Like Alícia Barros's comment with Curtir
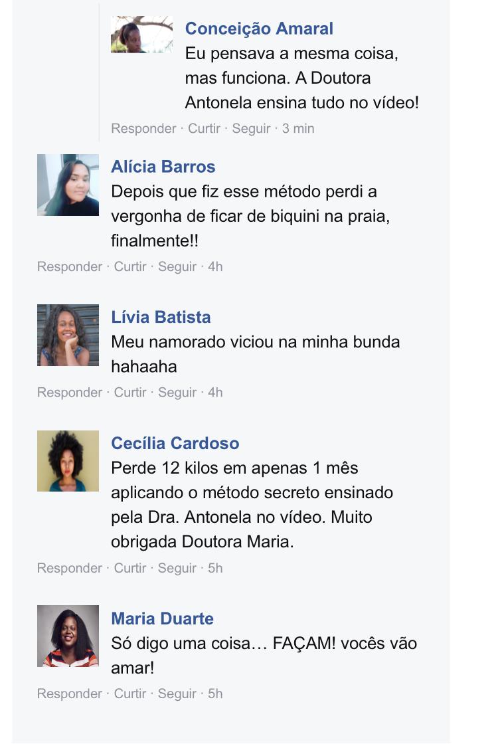This screenshot has width=498, height=744. [130, 266]
